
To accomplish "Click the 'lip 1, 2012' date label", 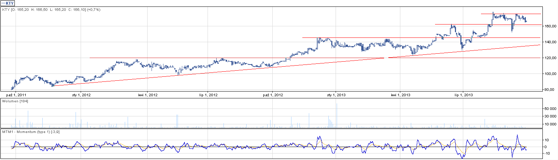I will [x=208, y=95].
